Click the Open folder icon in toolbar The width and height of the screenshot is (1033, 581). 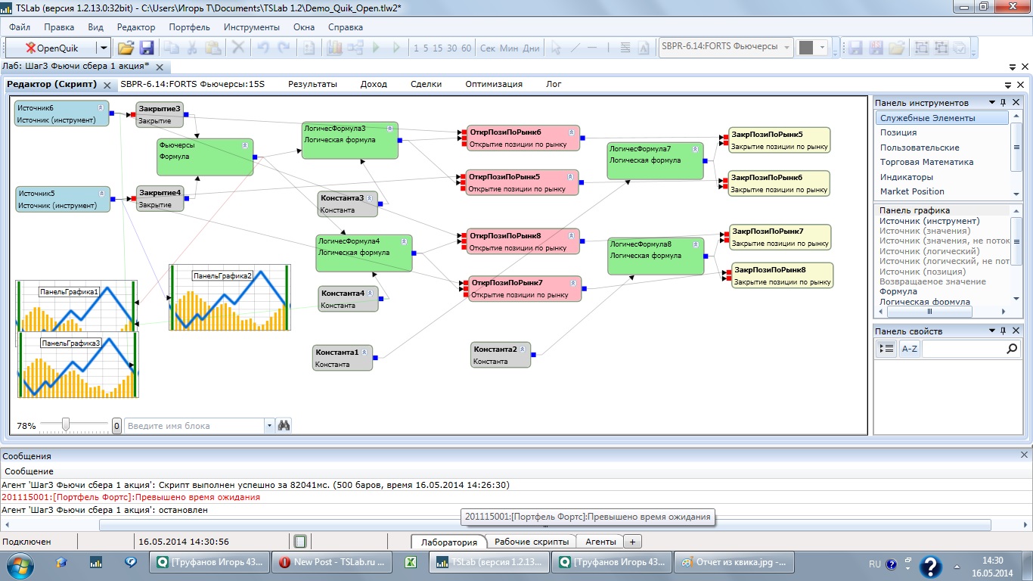(x=125, y=48)
